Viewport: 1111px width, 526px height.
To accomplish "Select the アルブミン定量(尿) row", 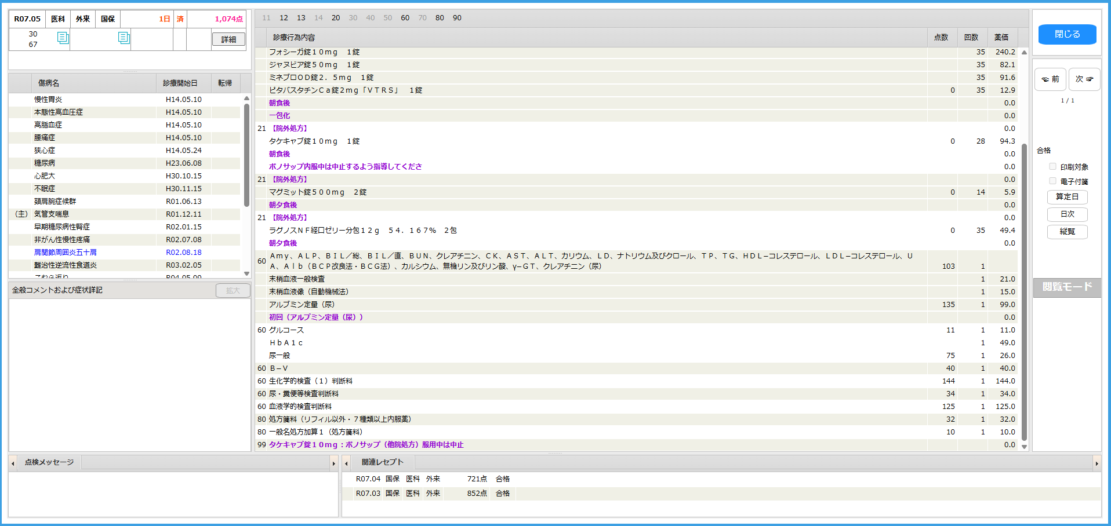I will 636,305.
